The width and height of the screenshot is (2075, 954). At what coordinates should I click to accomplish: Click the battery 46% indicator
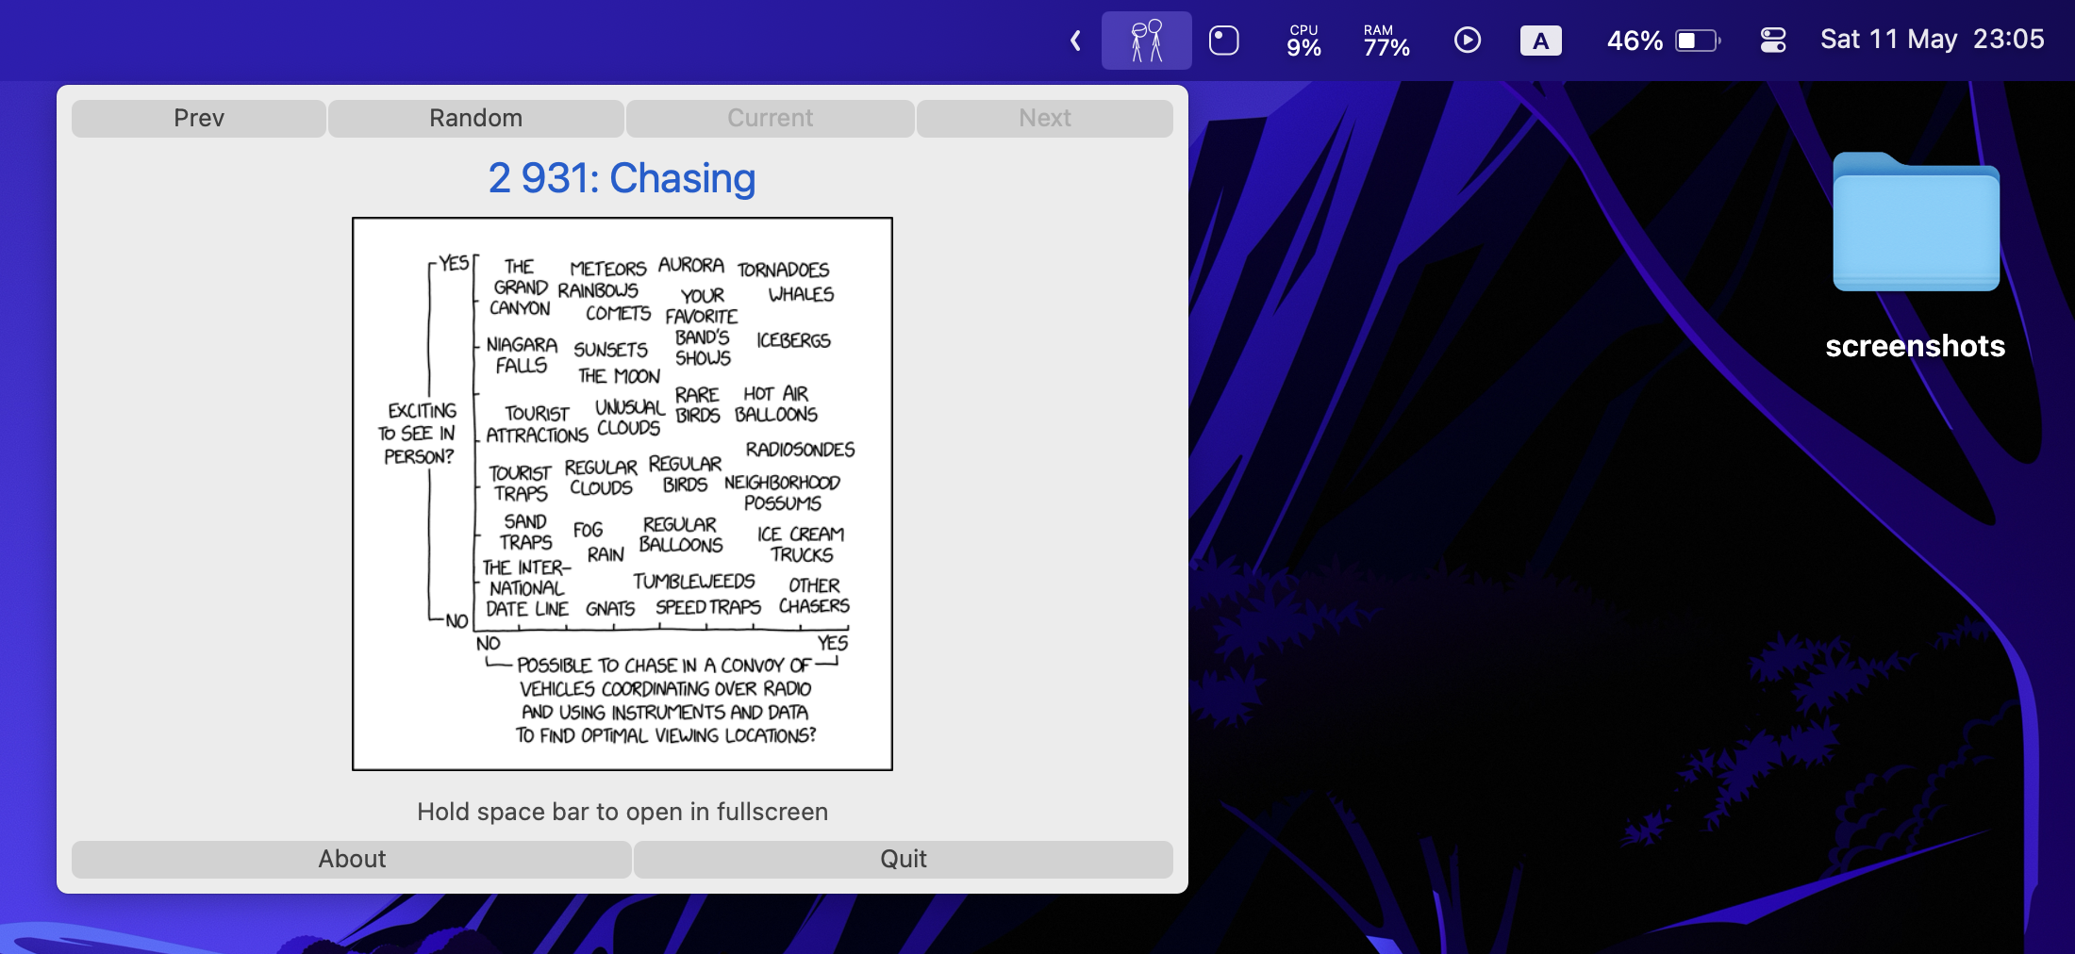[x=1664, y=41]
